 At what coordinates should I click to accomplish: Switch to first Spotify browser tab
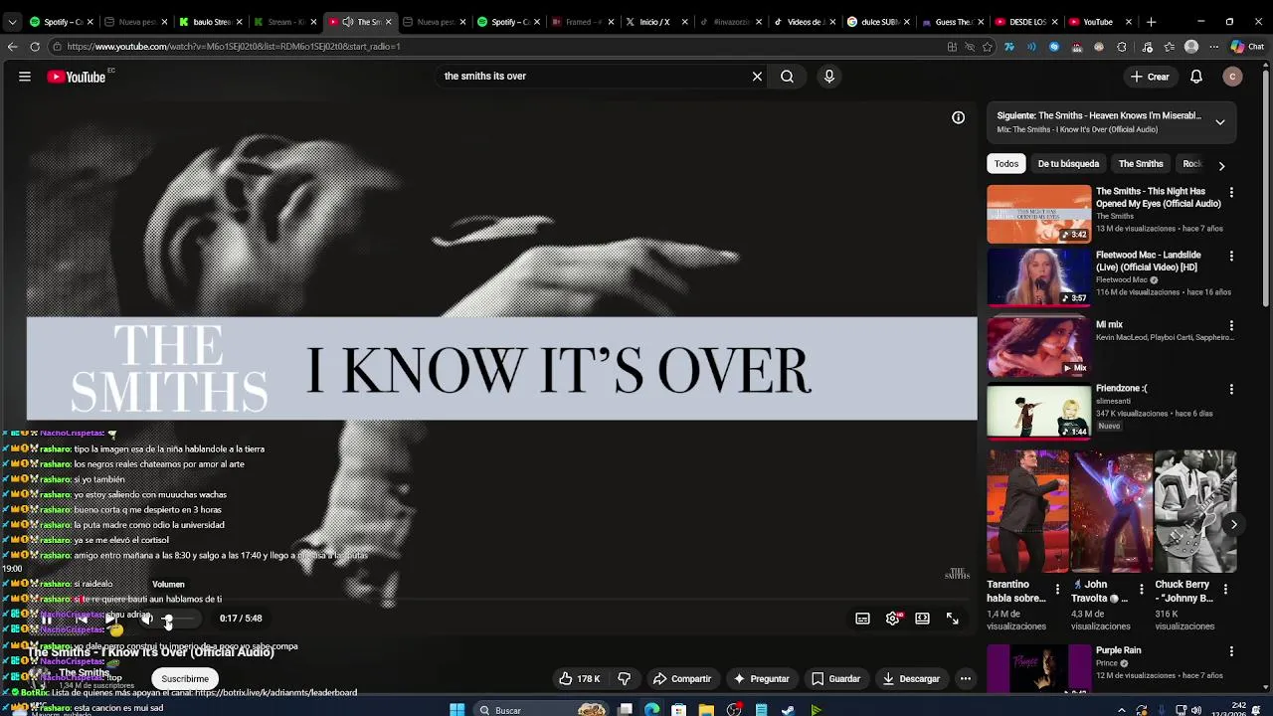pos(60,22)
